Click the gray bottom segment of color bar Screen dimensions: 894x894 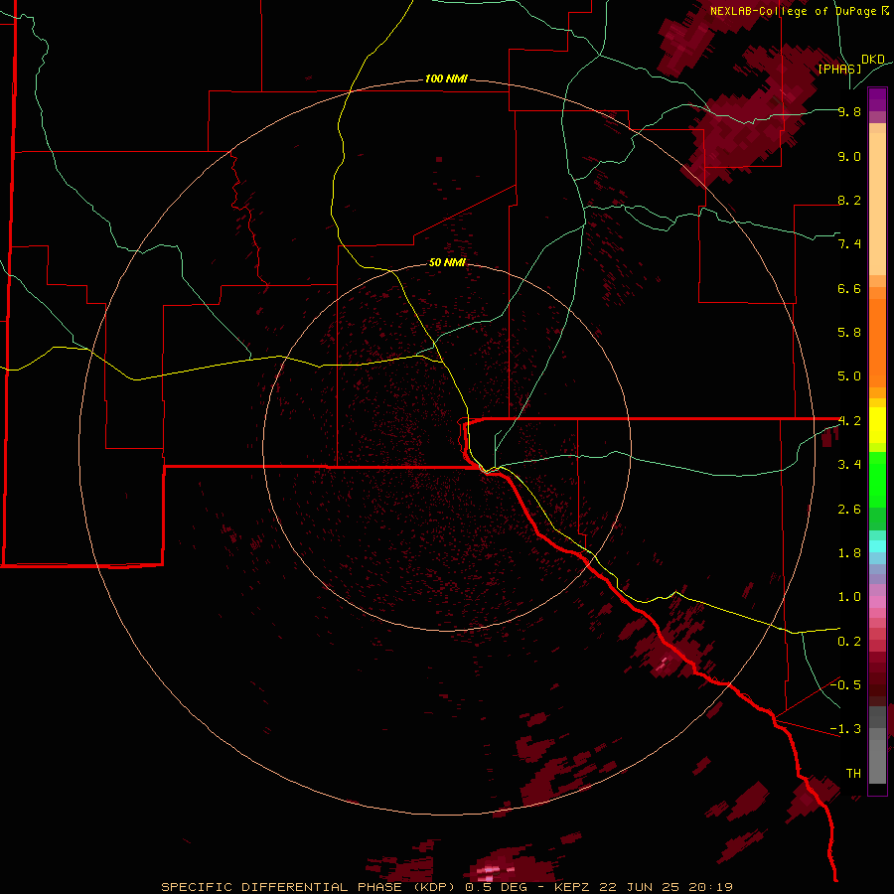point(877,758)
